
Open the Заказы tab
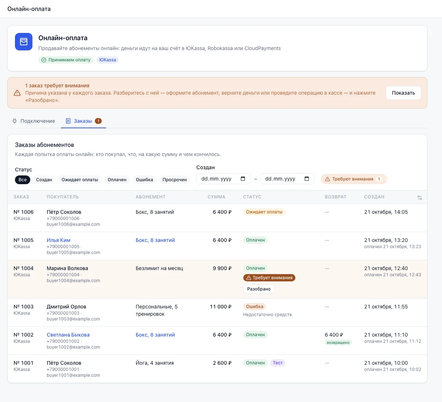(x=84, y=121)
